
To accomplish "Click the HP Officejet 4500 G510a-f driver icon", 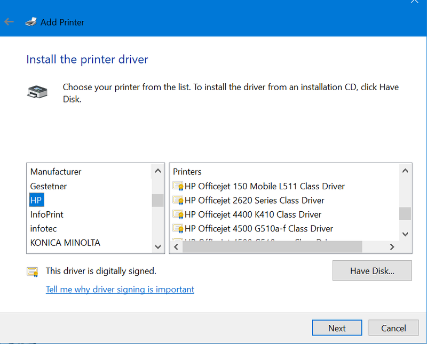I will coord(178,229).
